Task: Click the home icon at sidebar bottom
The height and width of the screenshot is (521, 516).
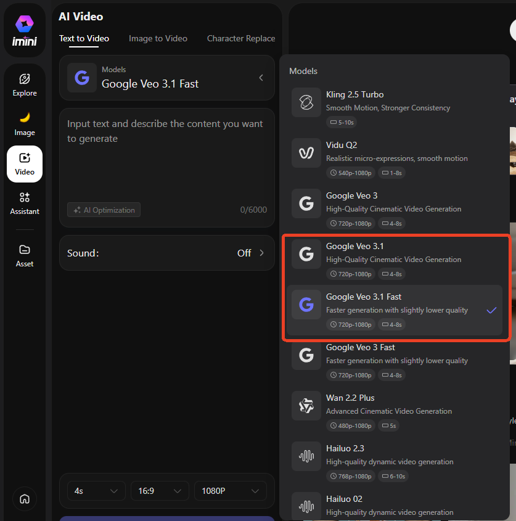Action: [x=25, y=499]
